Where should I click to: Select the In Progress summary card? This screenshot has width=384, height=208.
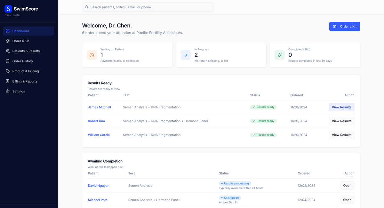221,55
